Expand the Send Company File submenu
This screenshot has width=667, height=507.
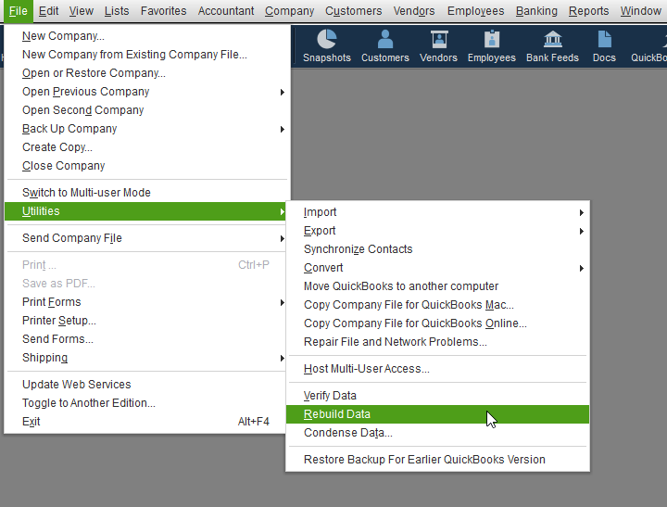(146, 238)
